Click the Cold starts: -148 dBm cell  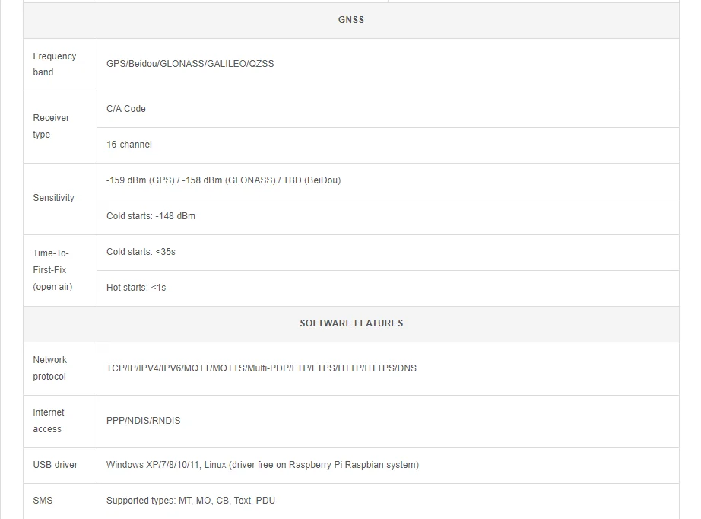(x=151, y=216)
